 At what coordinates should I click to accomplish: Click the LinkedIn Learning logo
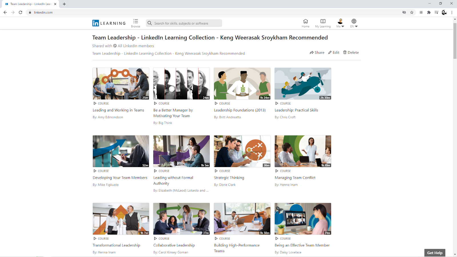[109, 23]
